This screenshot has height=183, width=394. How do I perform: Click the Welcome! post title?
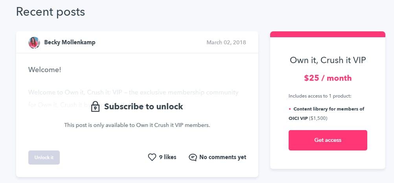[45, 70]
